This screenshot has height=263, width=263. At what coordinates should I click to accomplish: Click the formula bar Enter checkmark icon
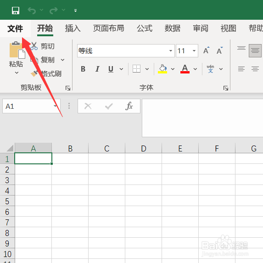coord(109,106)
